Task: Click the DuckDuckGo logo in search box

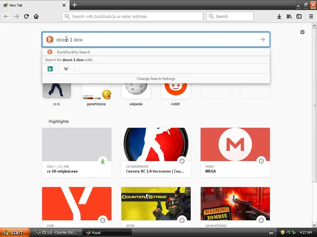Action: 50,39
